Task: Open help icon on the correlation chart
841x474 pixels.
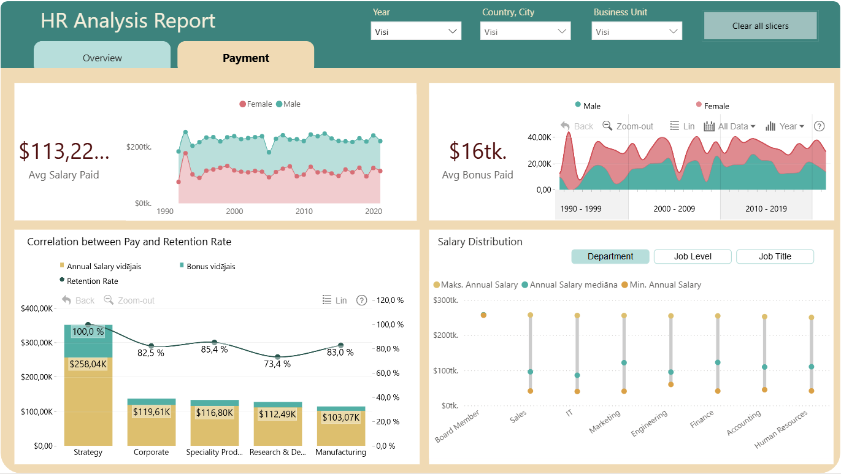Action: (x=362, y=300)
